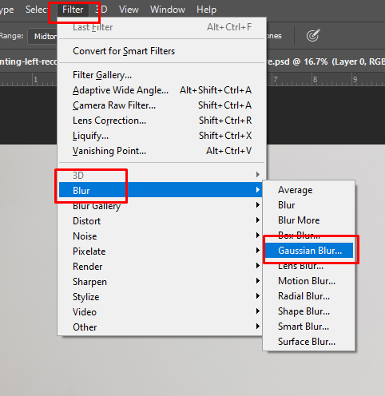Open the Liquify filter
The image size is (385, 396).
(161, 136)
